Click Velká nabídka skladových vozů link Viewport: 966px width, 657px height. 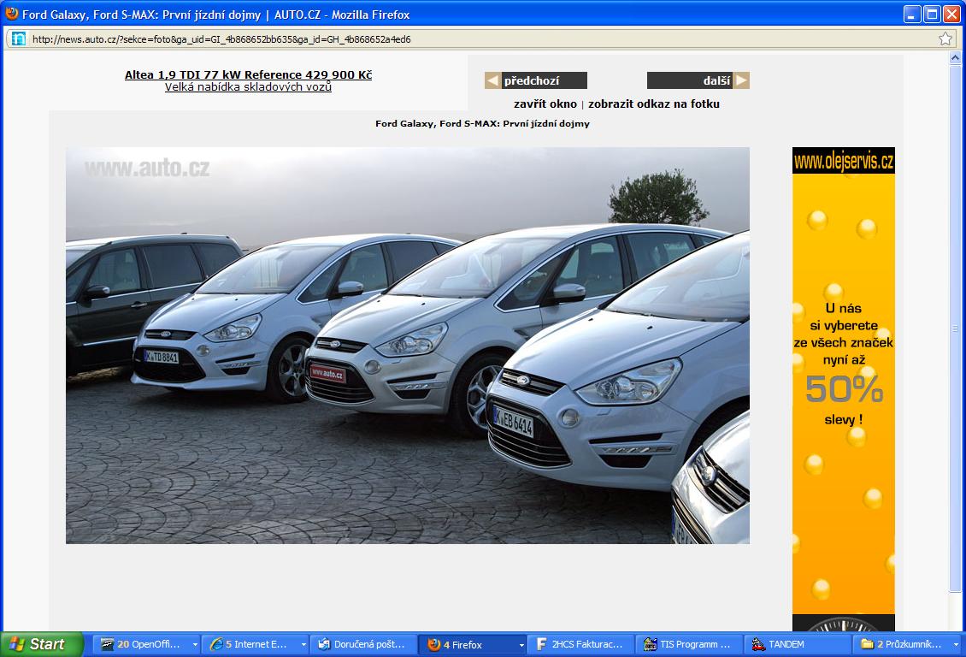(248, 87)
